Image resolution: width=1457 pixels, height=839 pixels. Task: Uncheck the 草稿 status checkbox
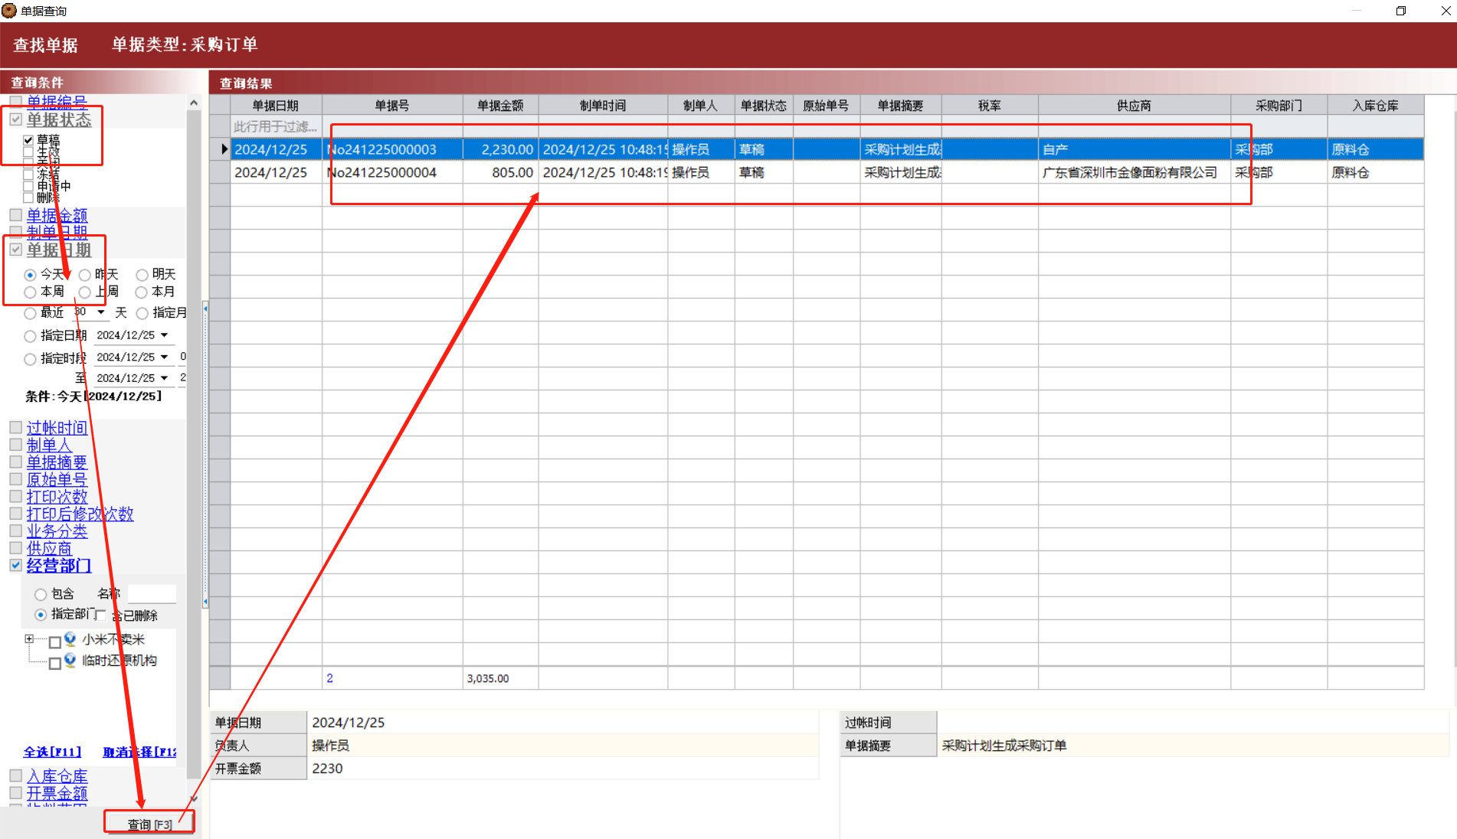(28, 141)
